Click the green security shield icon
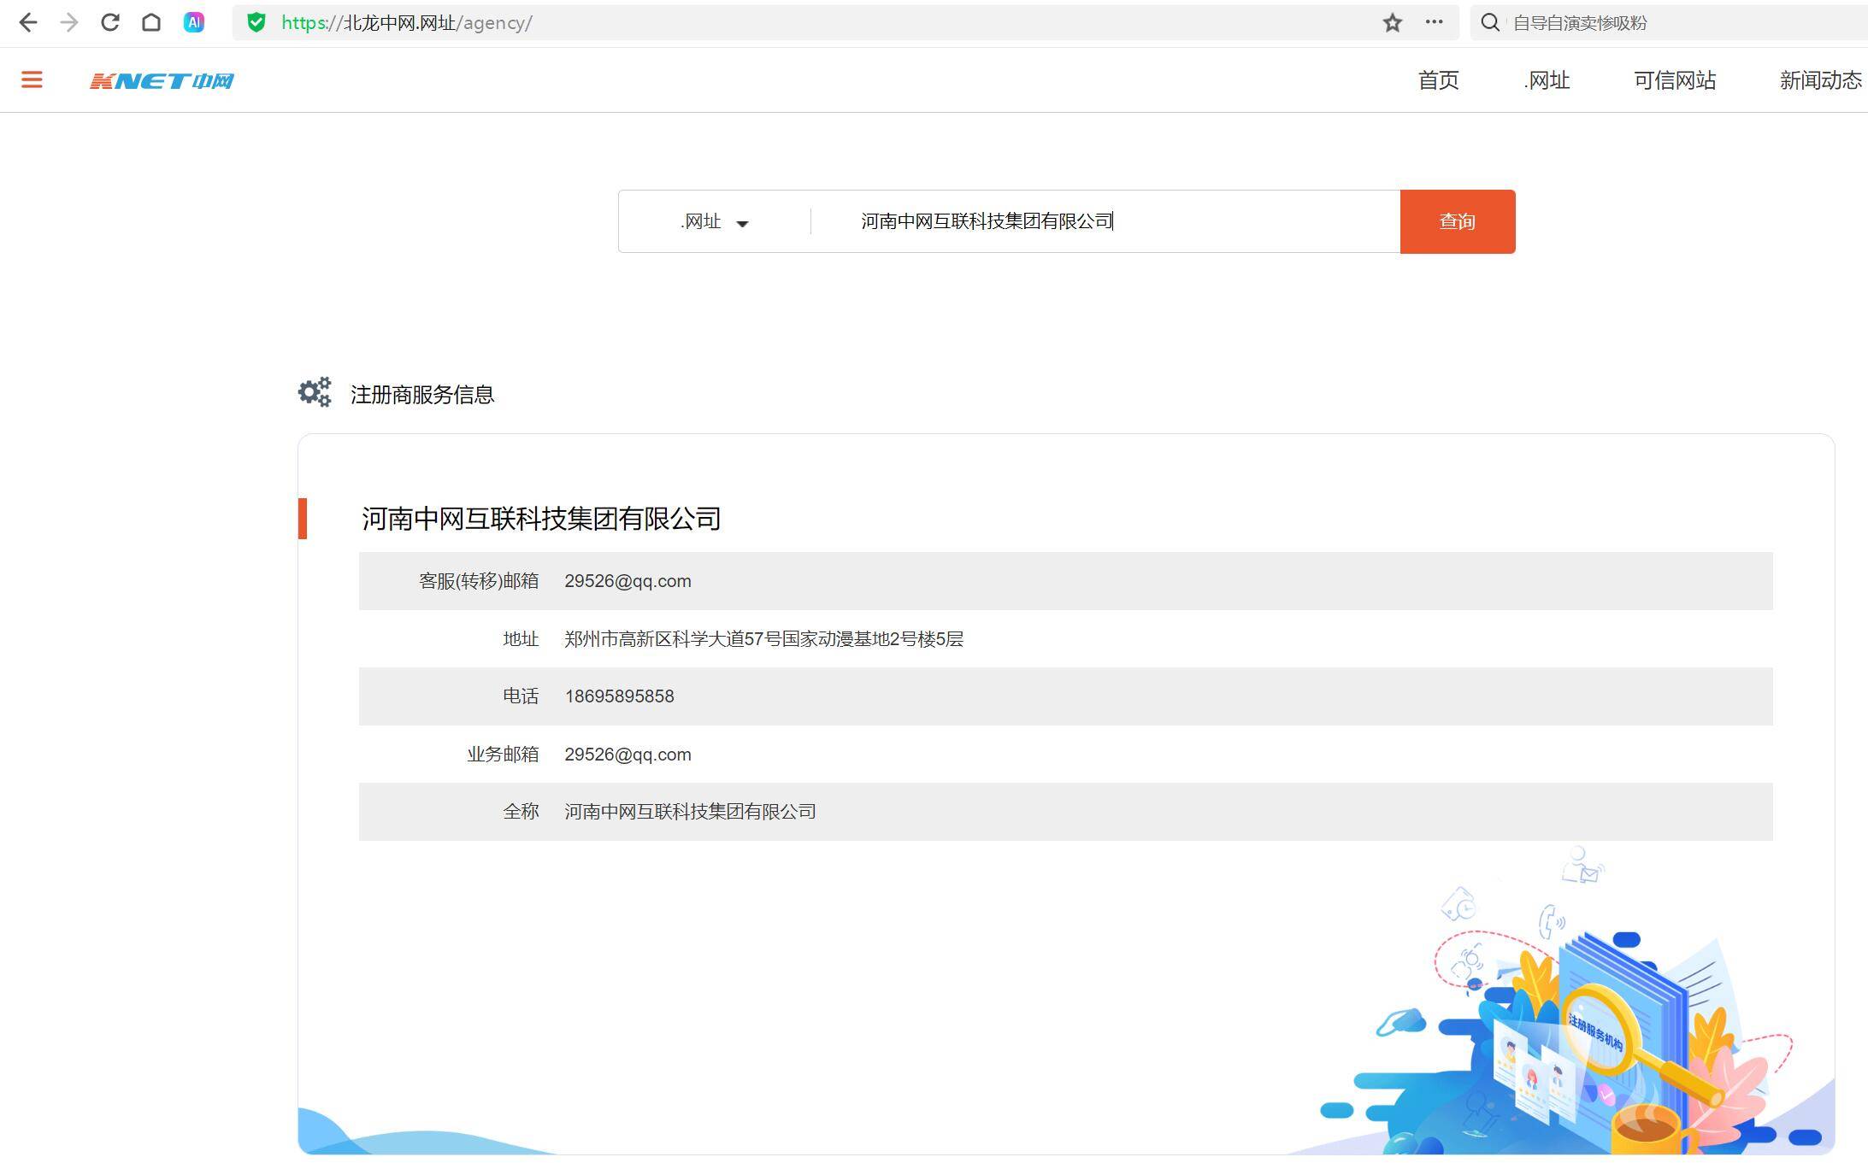Viewport: 1868px width, 1163px height. coord(256,23)
